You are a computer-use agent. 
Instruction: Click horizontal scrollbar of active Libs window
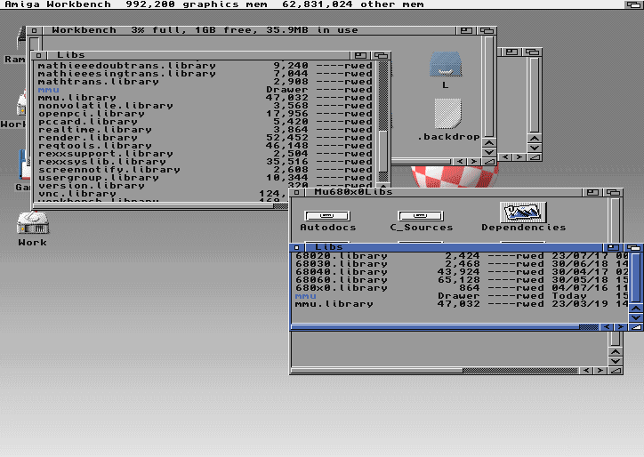446,327
